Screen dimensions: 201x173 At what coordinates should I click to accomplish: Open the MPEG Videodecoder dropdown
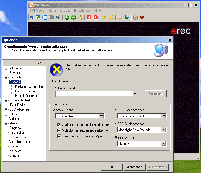[163, 116]
